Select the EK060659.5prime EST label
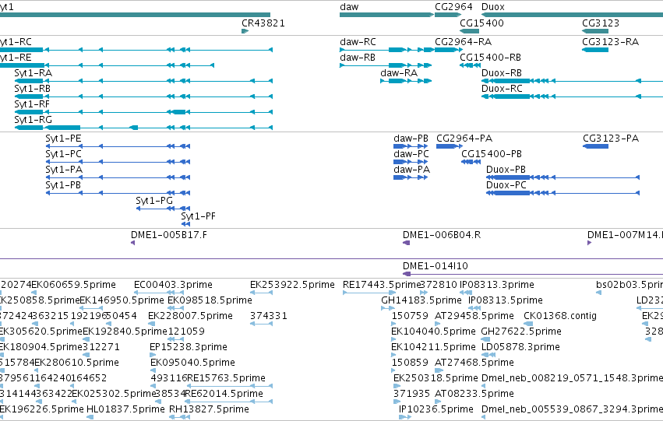 (73, 285)
